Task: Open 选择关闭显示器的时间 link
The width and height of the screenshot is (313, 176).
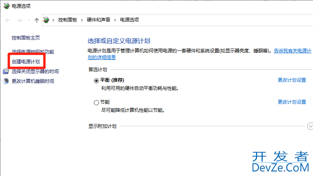Action: [x=35, y=71]
